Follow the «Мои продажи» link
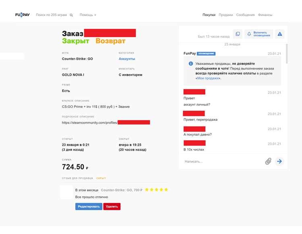The image size is (302, 234). (208, 78)
